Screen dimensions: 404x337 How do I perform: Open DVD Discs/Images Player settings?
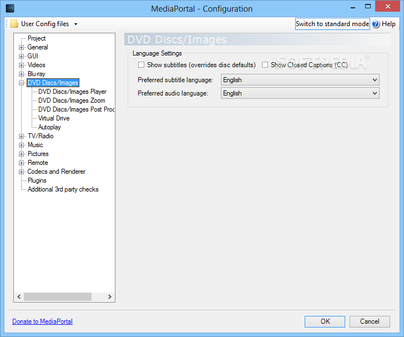pos(72,92)
